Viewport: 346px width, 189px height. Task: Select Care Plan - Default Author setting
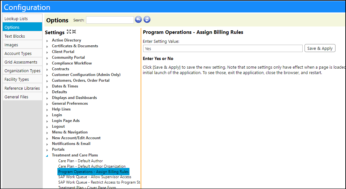point(81,161)
